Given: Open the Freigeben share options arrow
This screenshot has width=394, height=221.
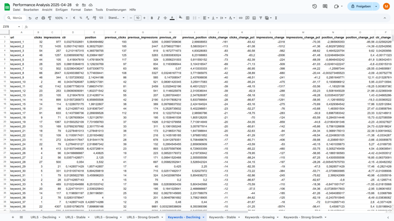Looking at the screenshot, I should pos(376,6).
